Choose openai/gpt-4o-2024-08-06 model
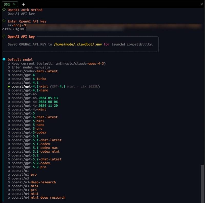The width and height of the screenshot is (205, 203). pyautogui.click(x=33, y=102)
